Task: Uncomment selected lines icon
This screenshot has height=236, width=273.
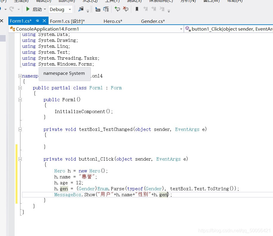Action: pos(125,9)
